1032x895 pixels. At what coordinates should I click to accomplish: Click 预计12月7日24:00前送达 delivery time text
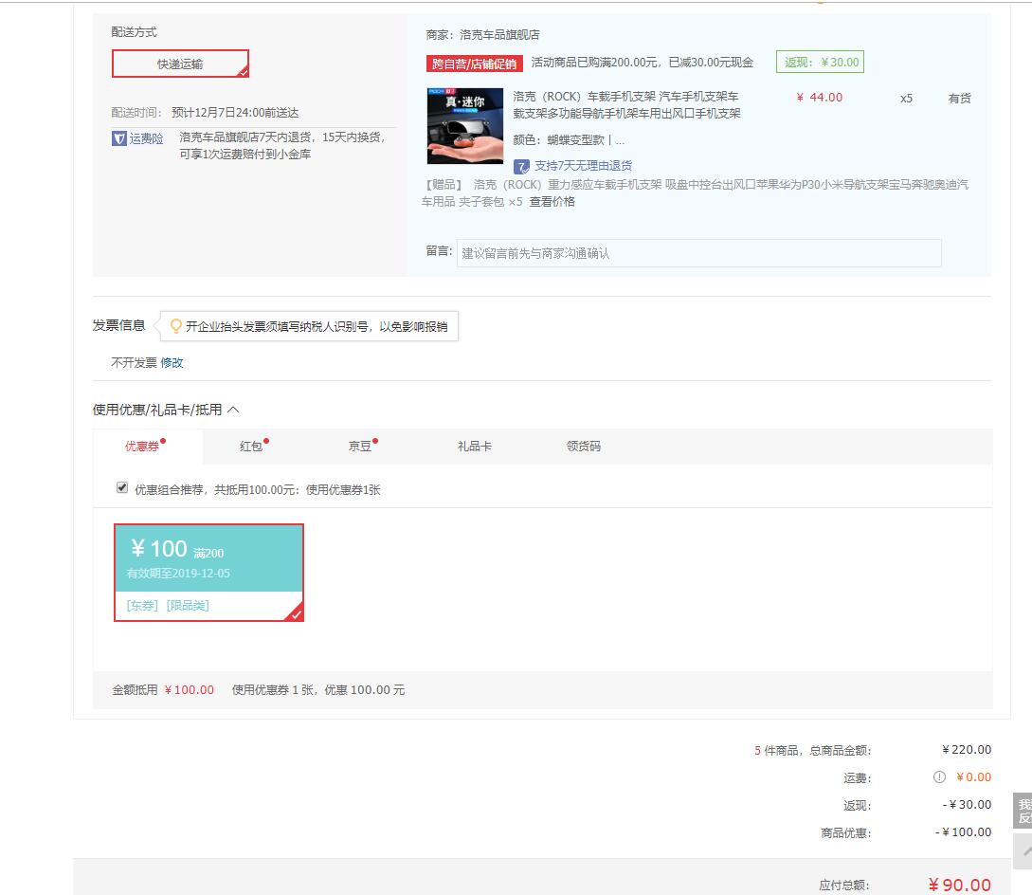point(235,113)
